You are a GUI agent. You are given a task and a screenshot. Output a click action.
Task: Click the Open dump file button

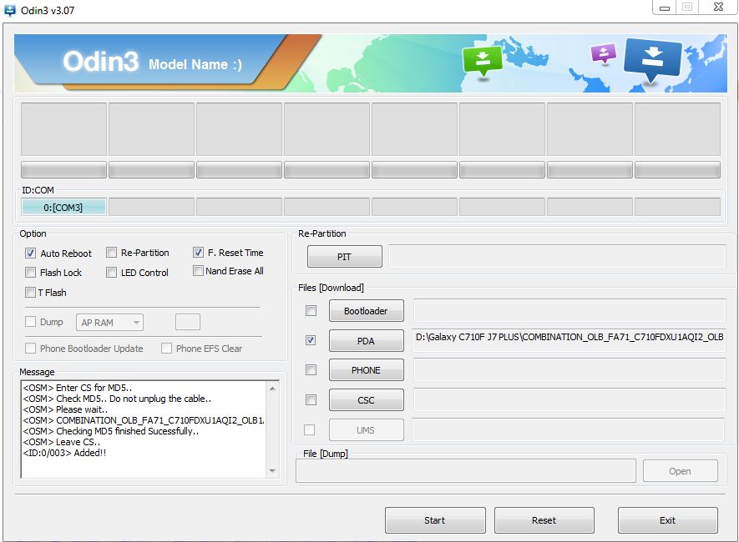[x=680, y=471]
